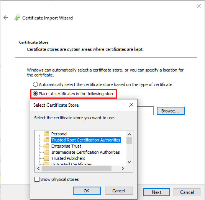This screenshot has width=205, height=200.
Task: Select automatic certificate store radio button
Action: (x=35, y=85)
